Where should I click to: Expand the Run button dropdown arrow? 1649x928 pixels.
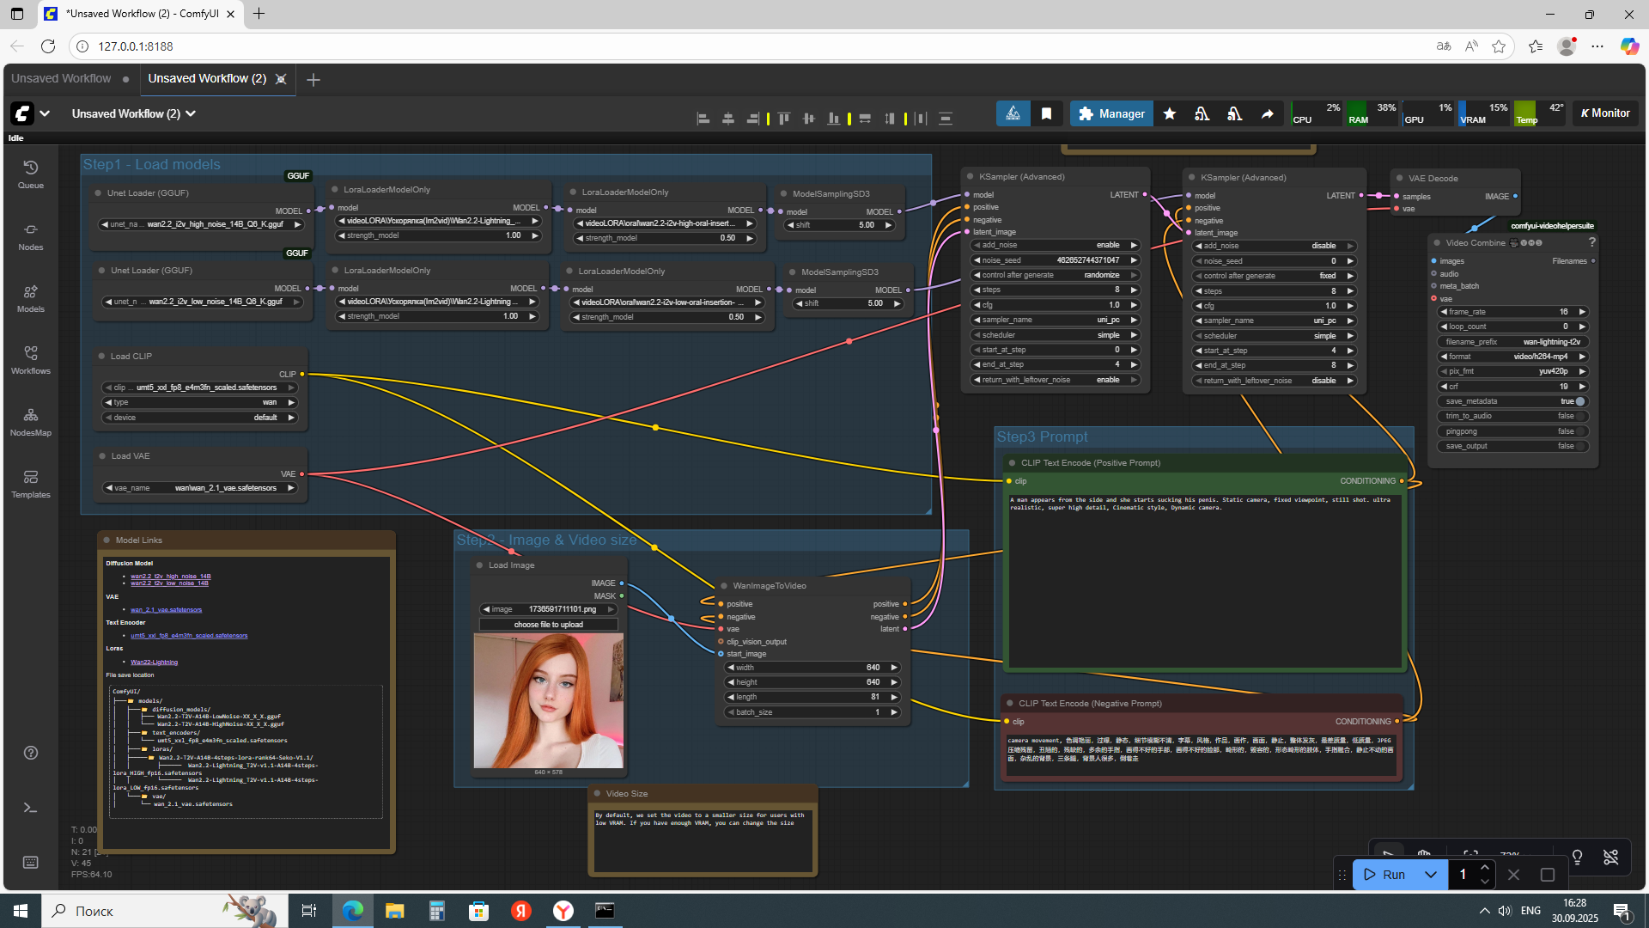tap(1431, 875)
